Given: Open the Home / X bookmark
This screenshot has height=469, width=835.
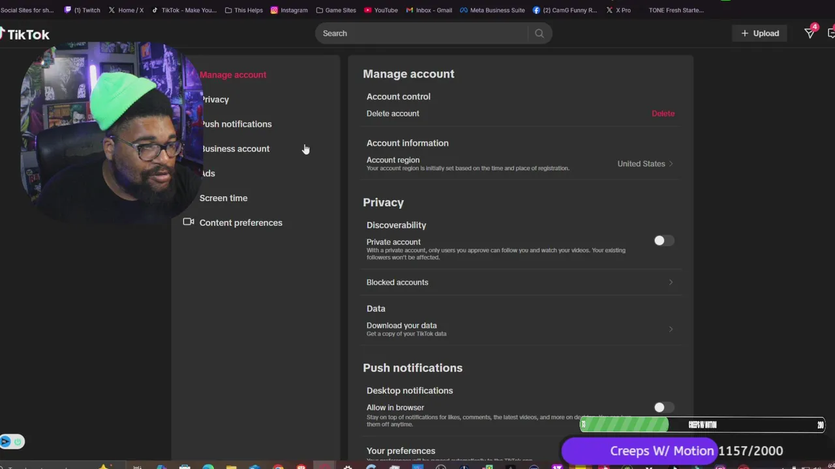Looking at the screenshot, I should pos(126,10).
